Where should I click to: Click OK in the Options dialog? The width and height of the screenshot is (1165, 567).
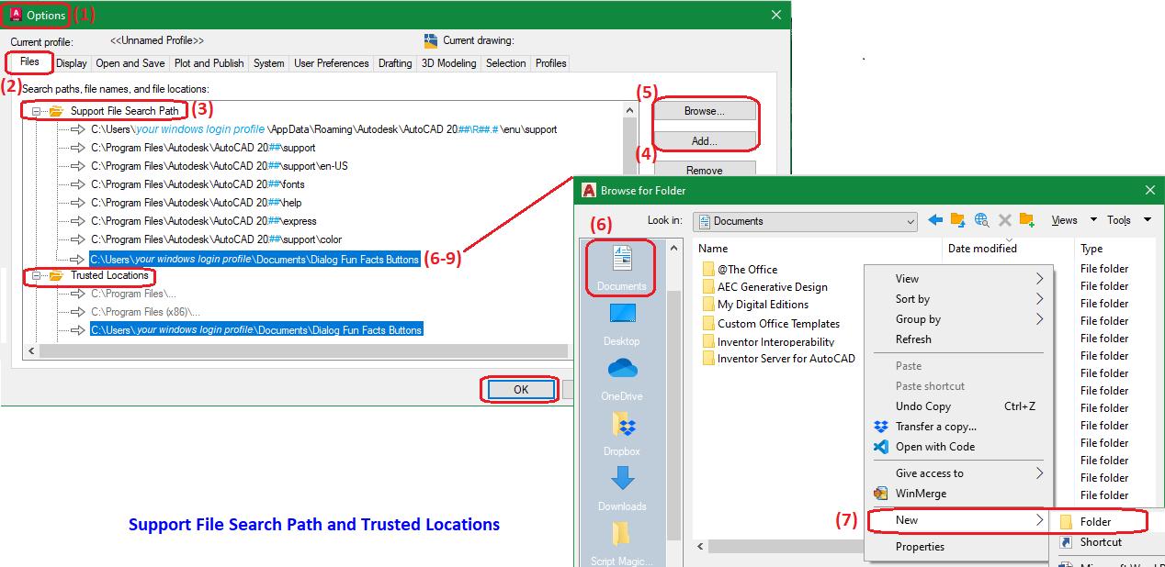point(521,390)
